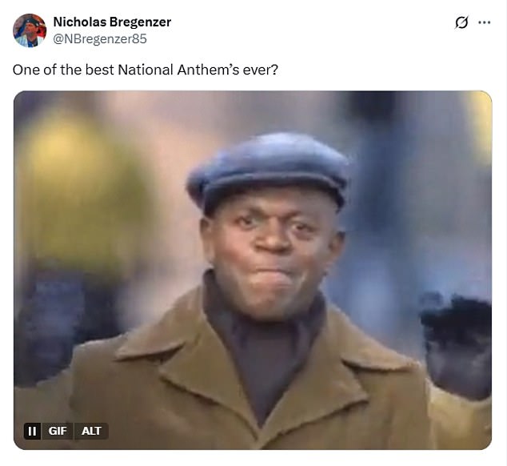The image size is (507, 466).
Task: Click the raised gloved fist in the GIF
Action: tap(457, 343)
